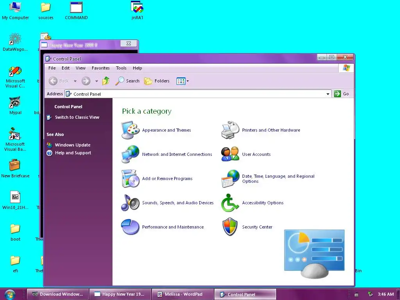This screenshot has height=300, width=400.
Task: Select the jnRAT desktop icon
Action: coord(137,11)
